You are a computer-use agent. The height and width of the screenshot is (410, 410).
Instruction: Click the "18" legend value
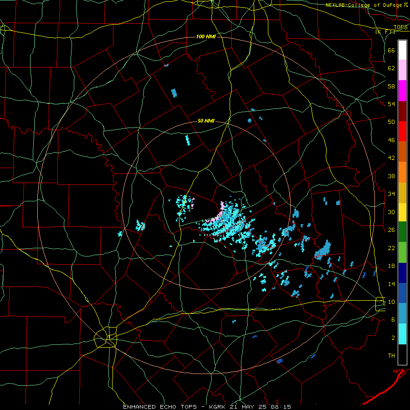[x=391, y=266]
